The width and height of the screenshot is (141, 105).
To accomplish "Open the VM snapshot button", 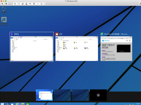I will (6, 4).
